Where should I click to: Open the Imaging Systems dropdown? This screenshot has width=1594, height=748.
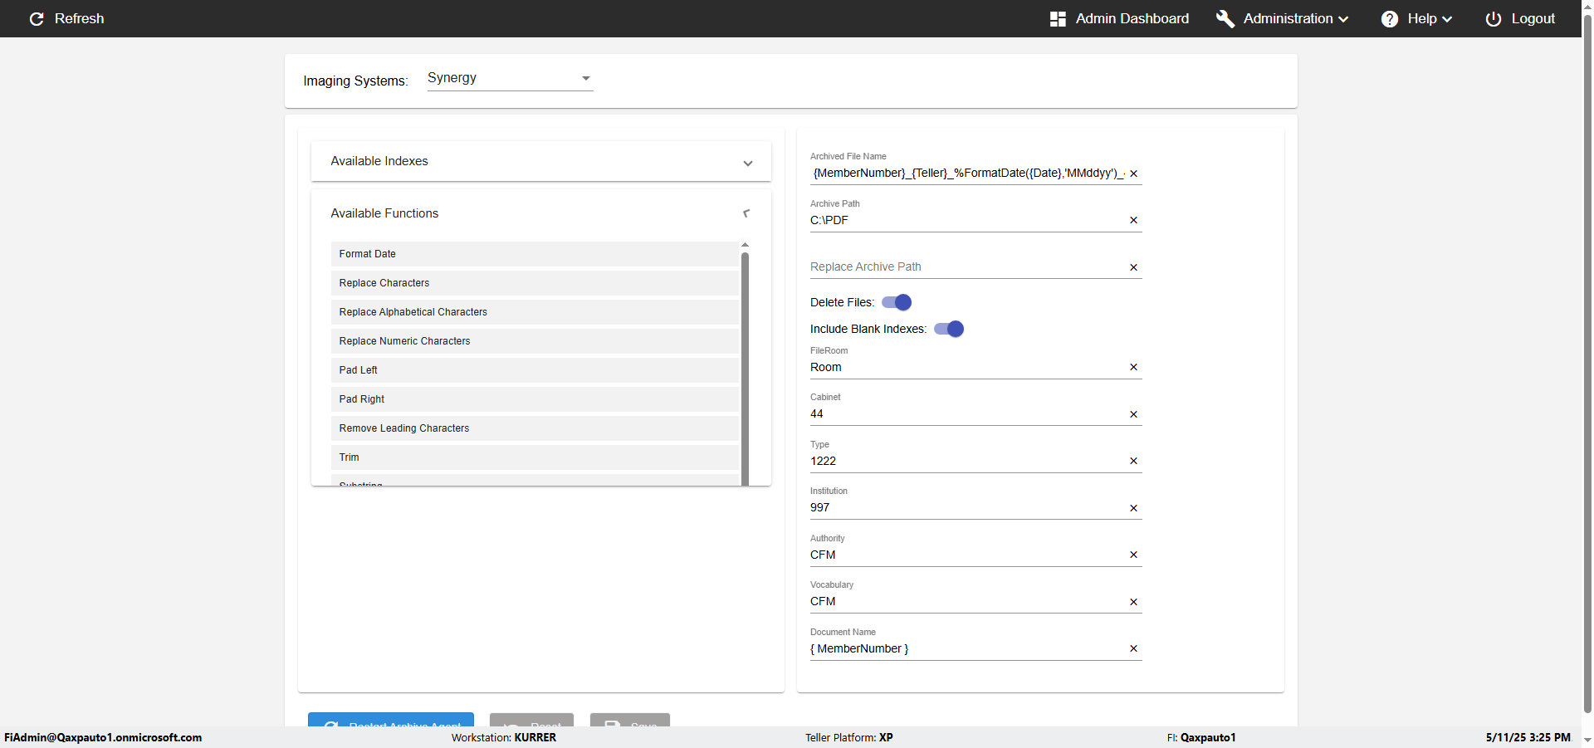[x=510, y=78]
